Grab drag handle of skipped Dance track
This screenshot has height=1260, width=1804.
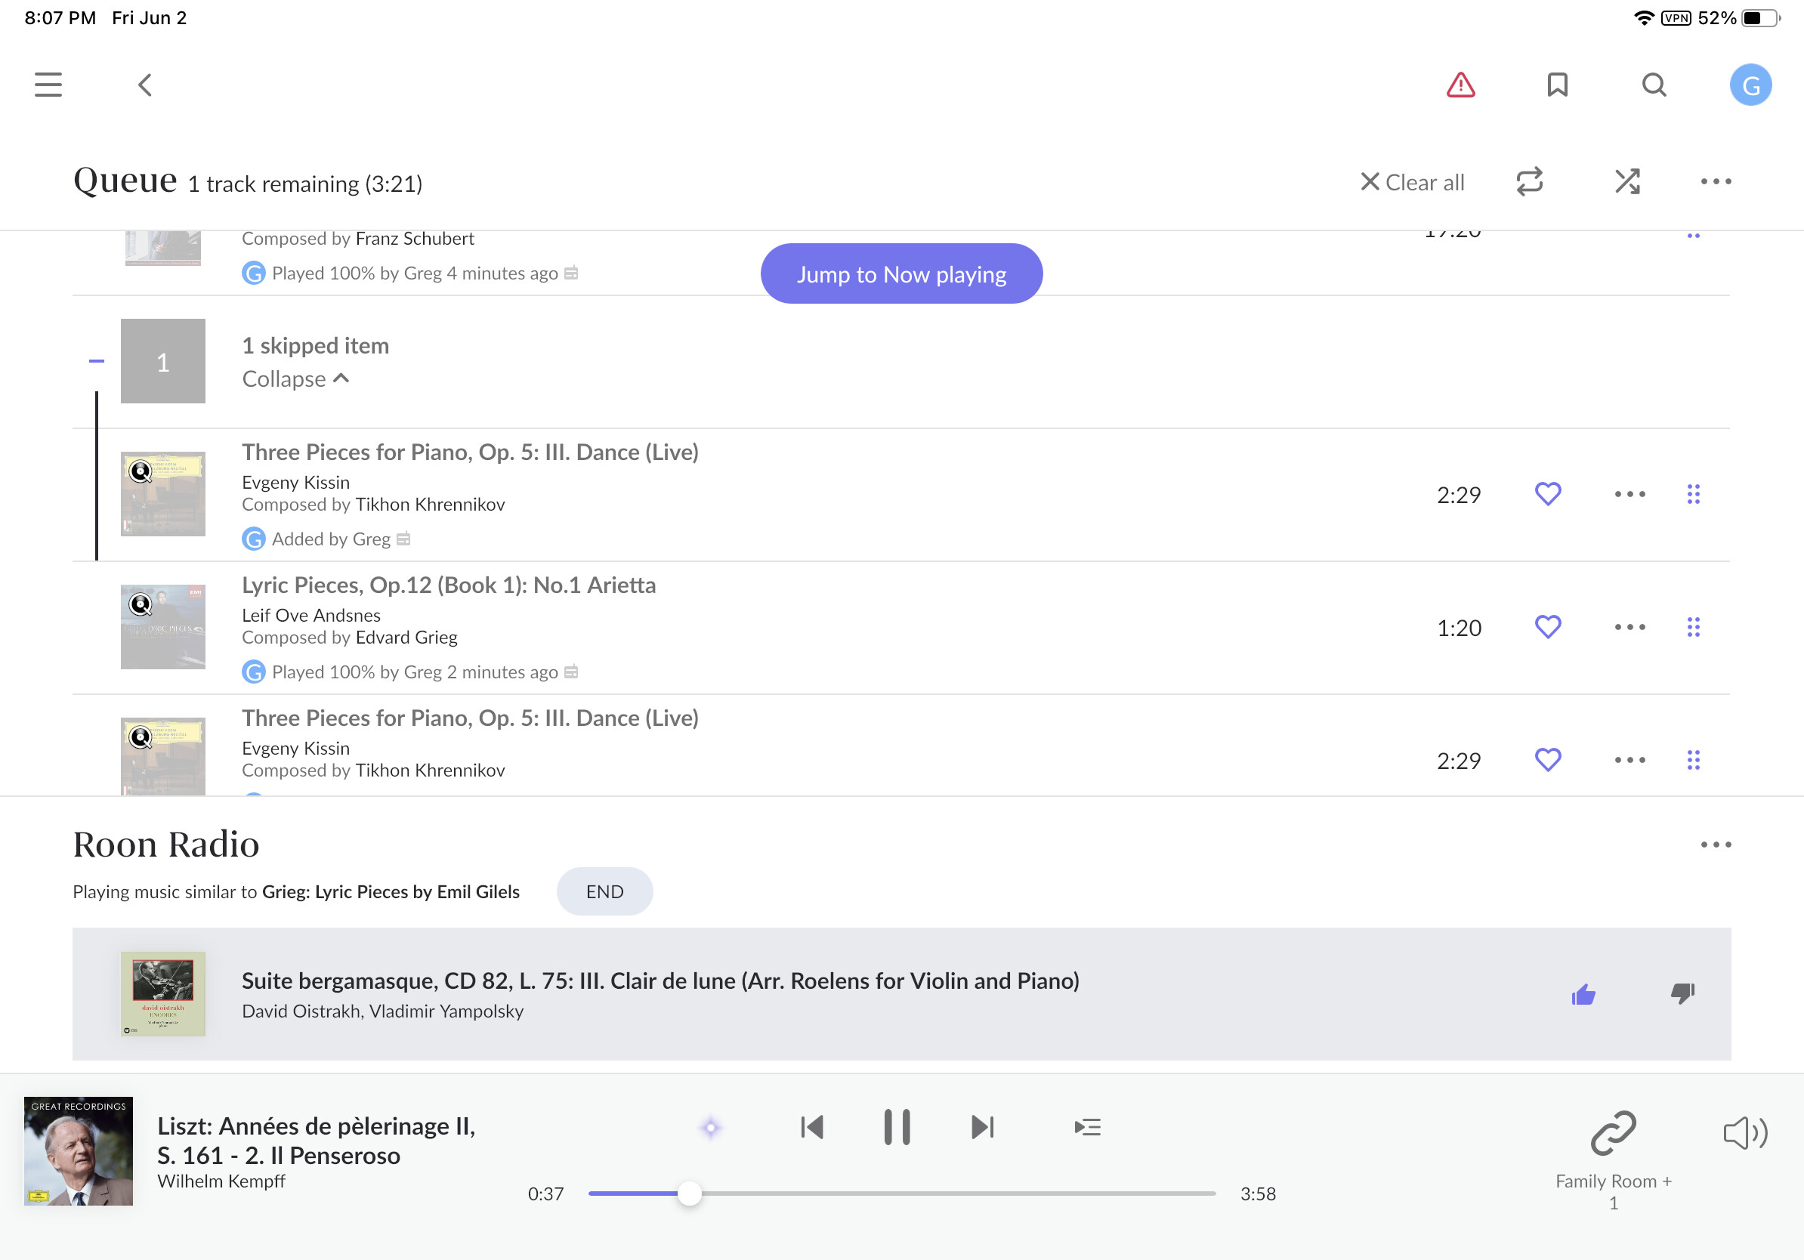1693,494
